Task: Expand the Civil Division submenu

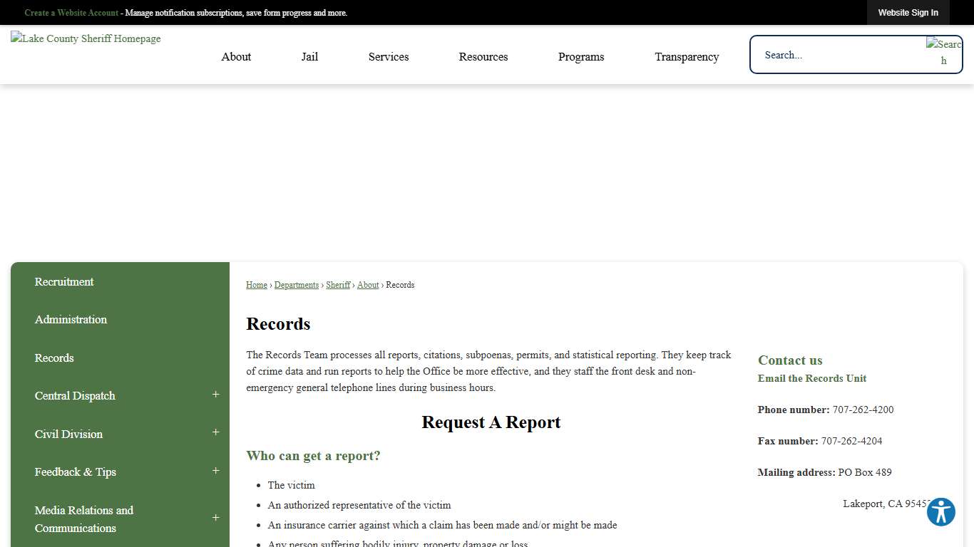Action: [x=215, y=433]
